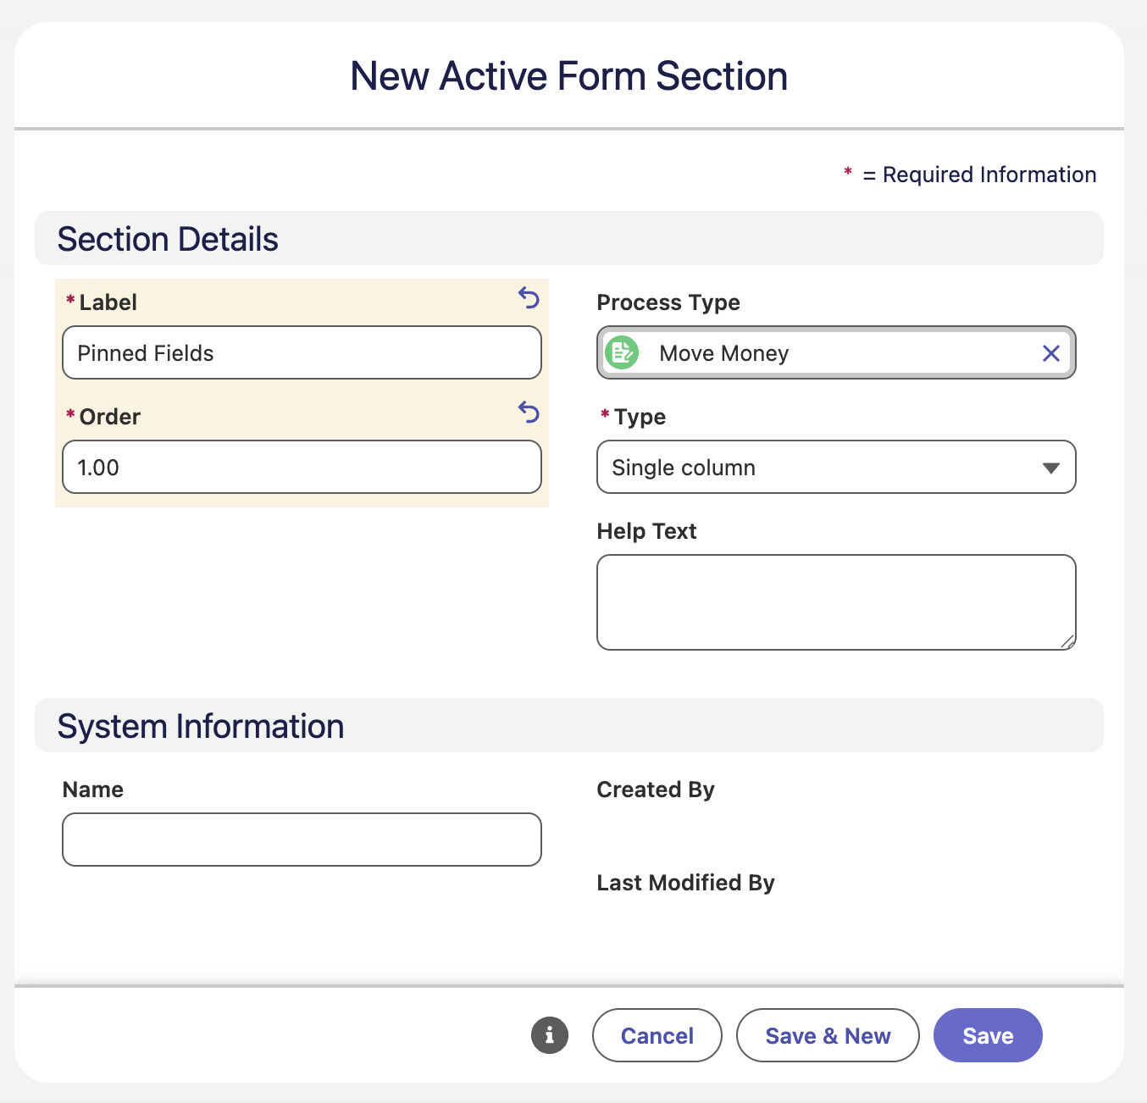Clear the Move Money process type selection
The width and height of the screenshot is (1147, 1103).
click(1050, 353)
